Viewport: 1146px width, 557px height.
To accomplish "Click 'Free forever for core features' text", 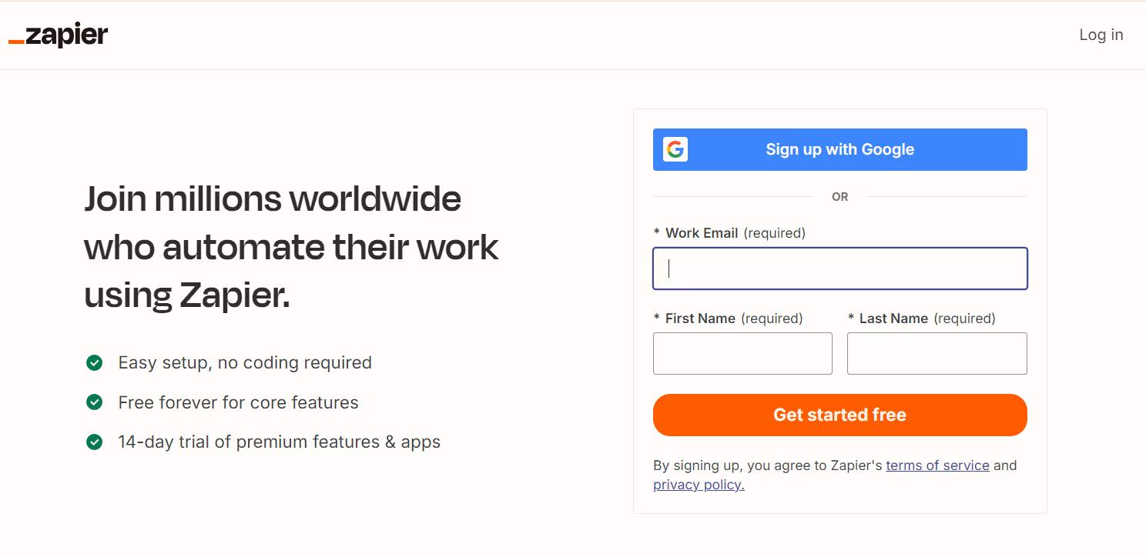I will pos(238,402).
